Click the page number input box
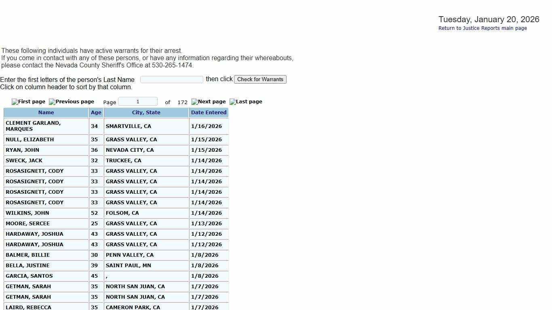The height and width of the screenshot is (310, 552). tap(137, 102)
